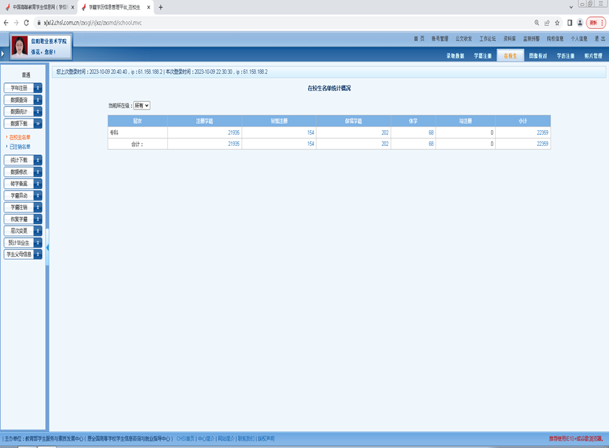The width and height of the screenshot is (609, 448).
Task: Click the 退出 logout link
Action: tap(599, 39)
